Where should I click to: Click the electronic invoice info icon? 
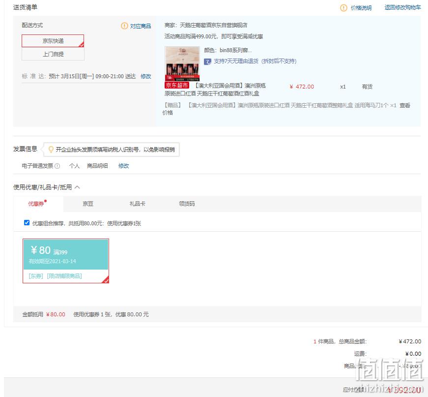(57, 166)
